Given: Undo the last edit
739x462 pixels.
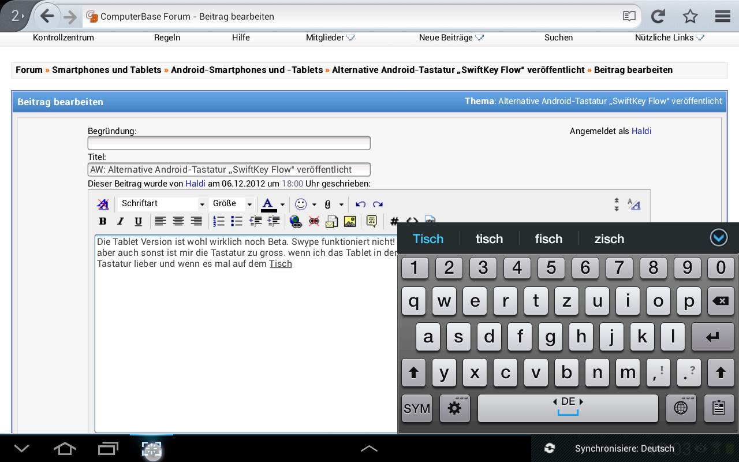Looking at the screenshot, I should coord(361,204).
